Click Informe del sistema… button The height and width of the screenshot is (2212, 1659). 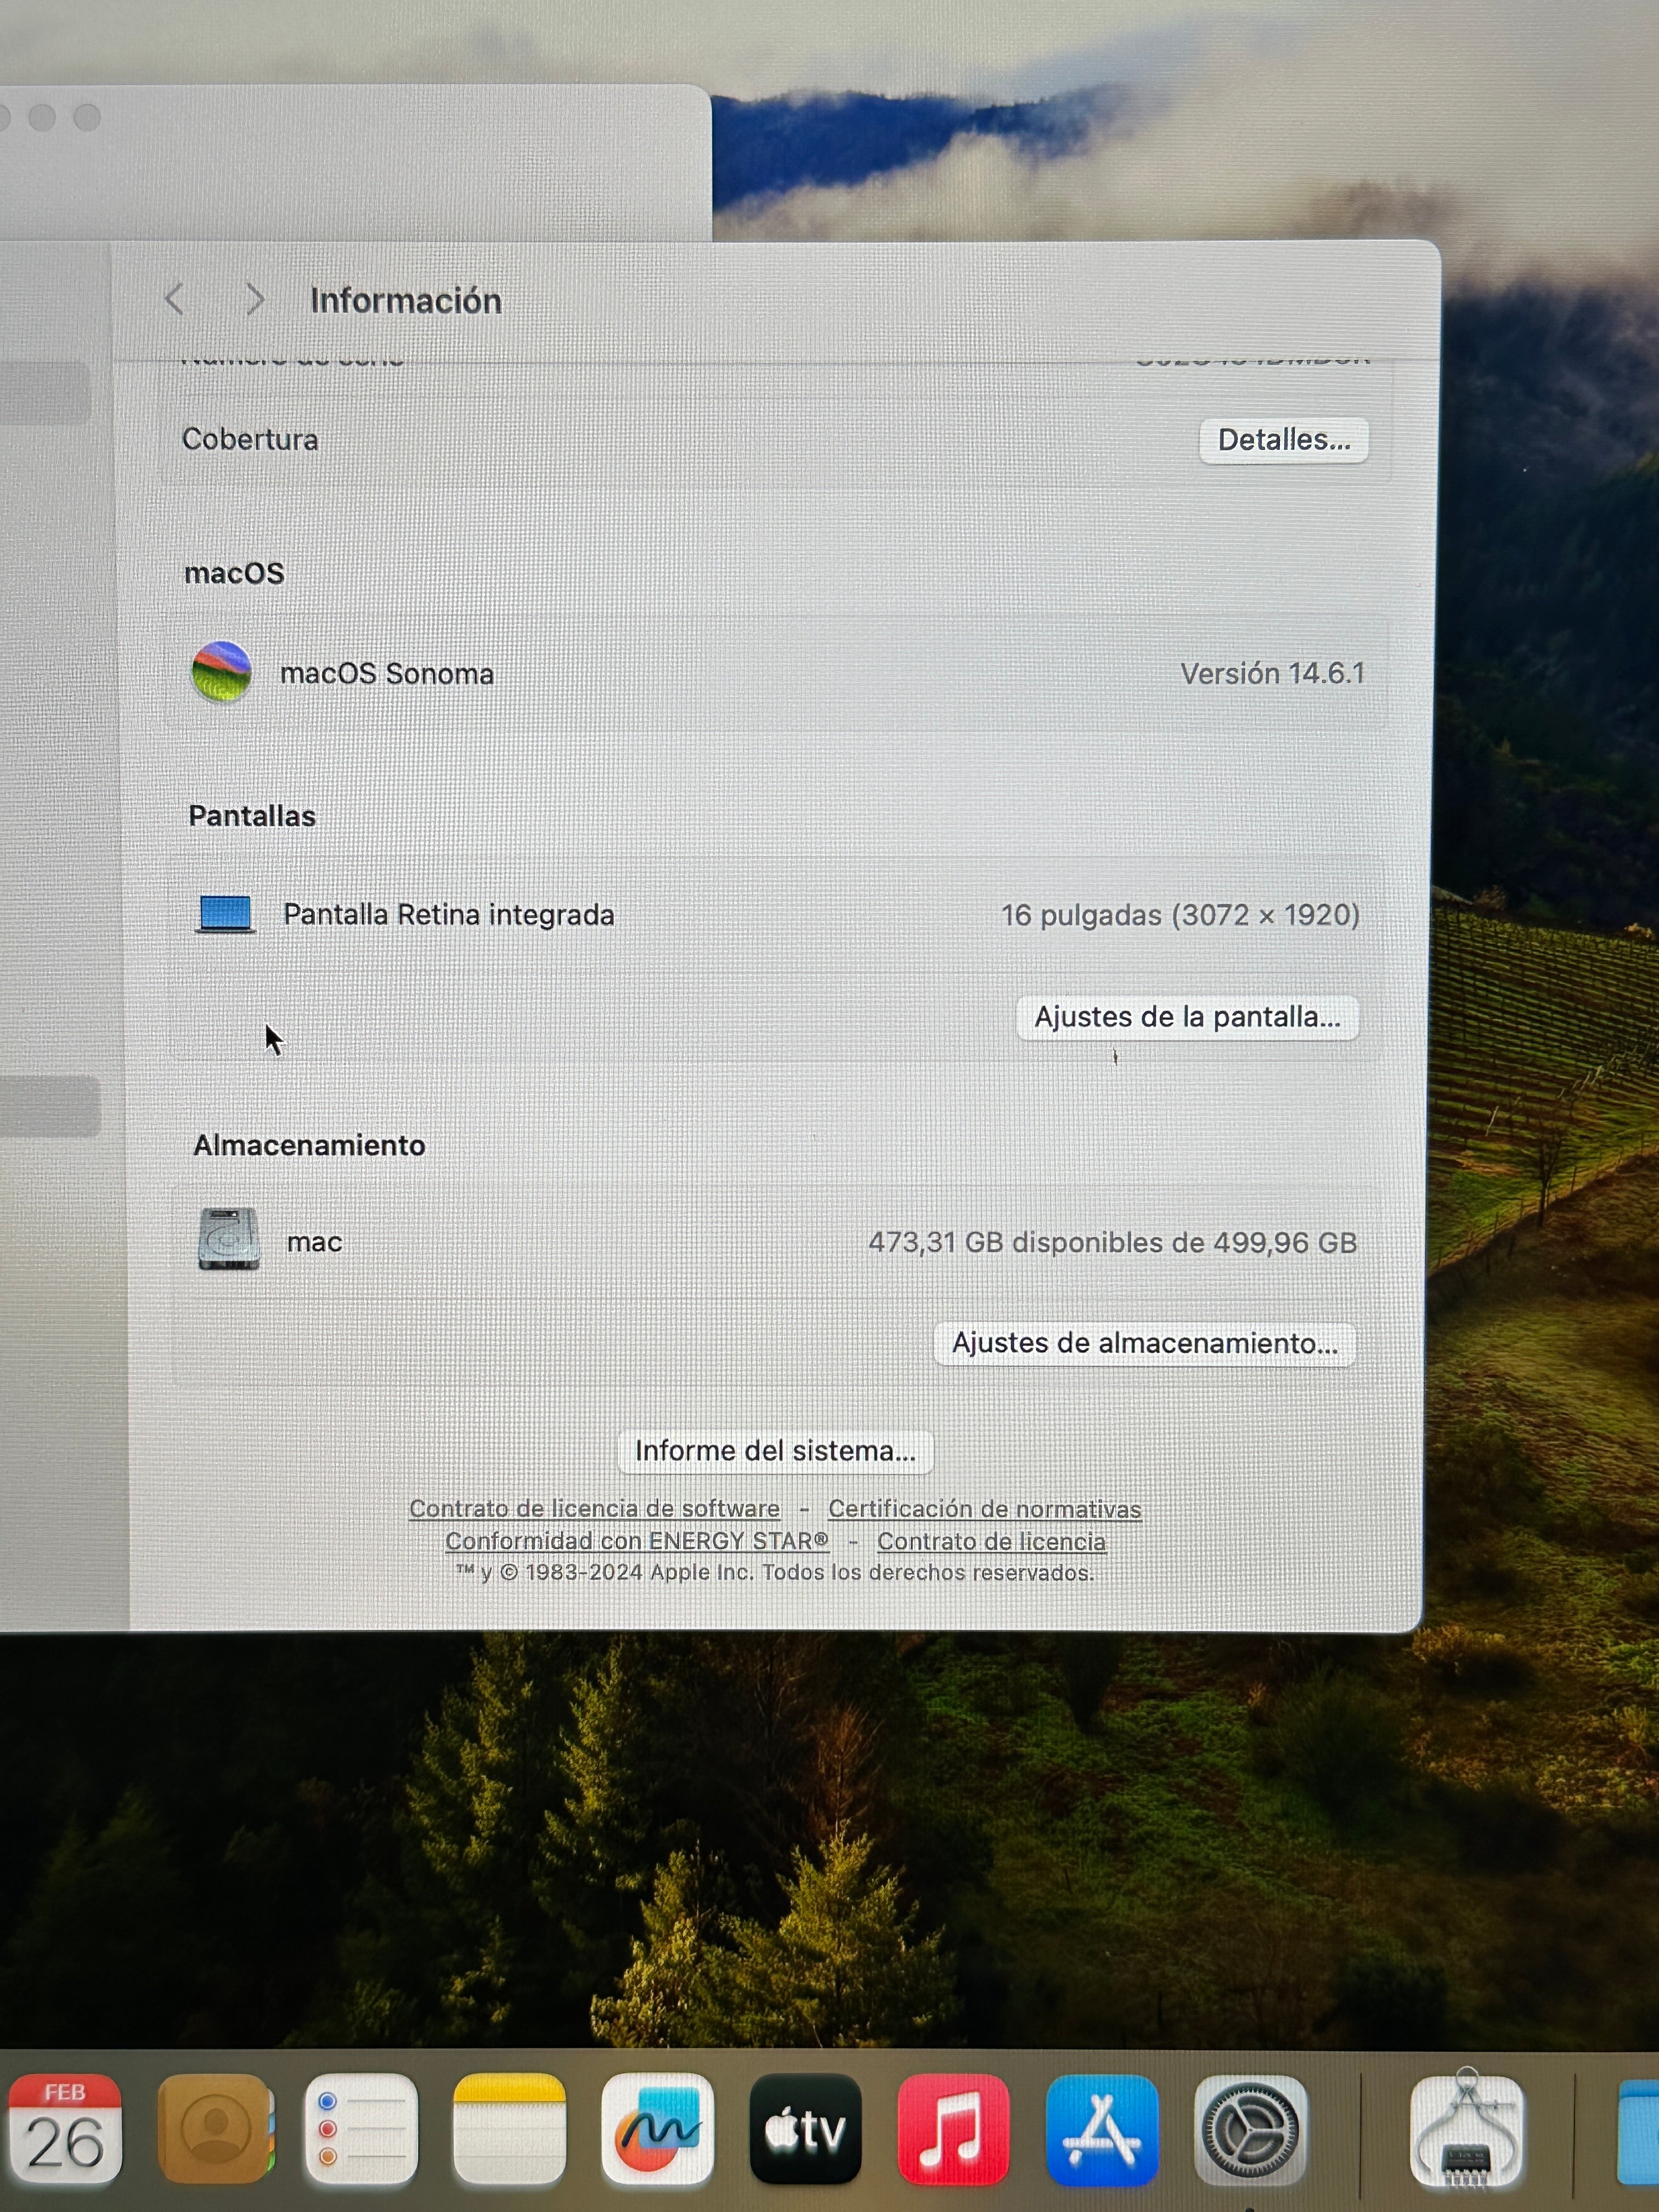775,1451
